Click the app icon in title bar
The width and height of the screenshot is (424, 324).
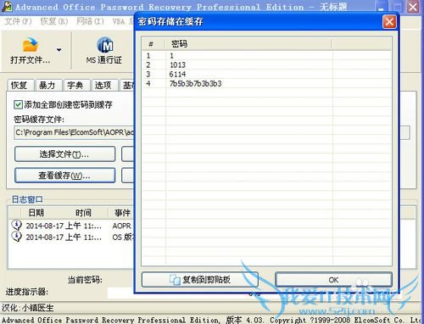[x=7, y=7]
